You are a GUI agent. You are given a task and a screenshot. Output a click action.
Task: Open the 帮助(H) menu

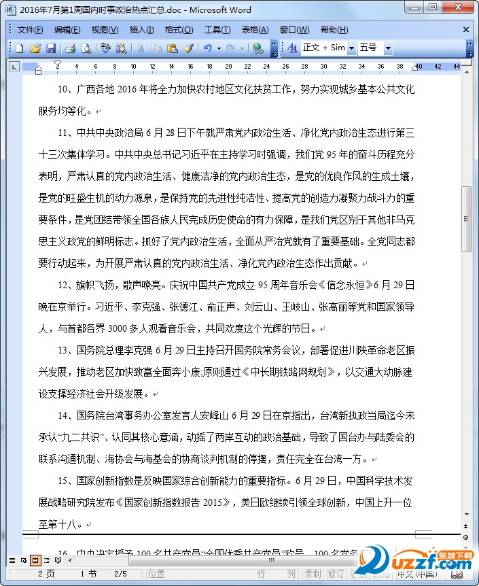click(x=334, y=30)
